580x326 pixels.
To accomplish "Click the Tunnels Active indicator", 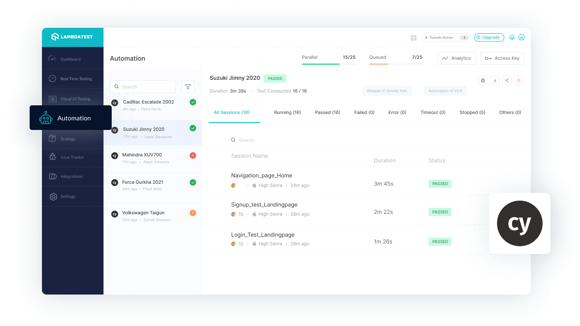I will tap(446, 37).
